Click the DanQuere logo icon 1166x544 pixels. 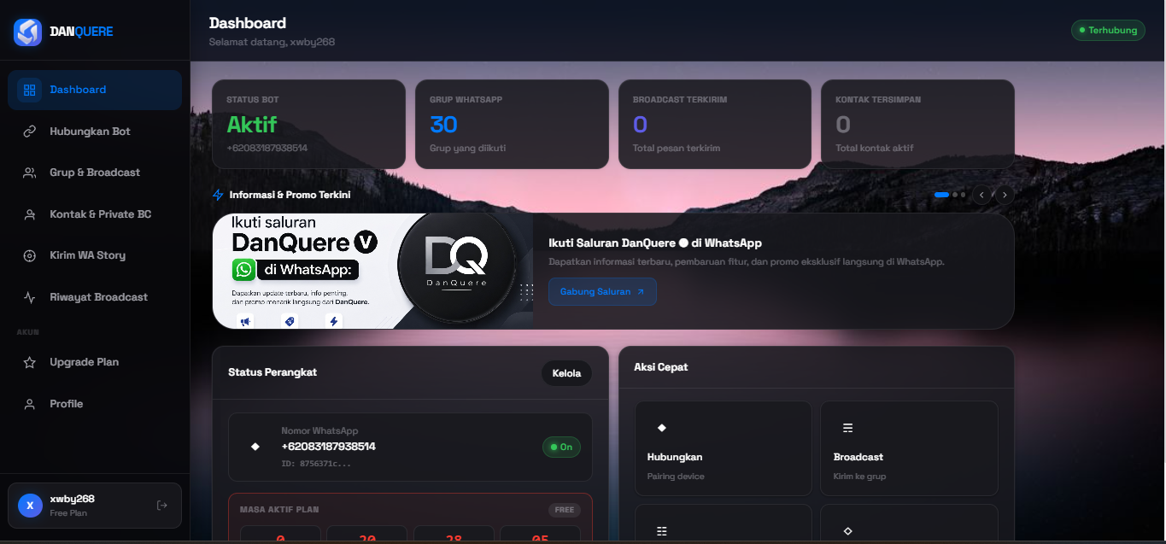(x=27, y=32)
